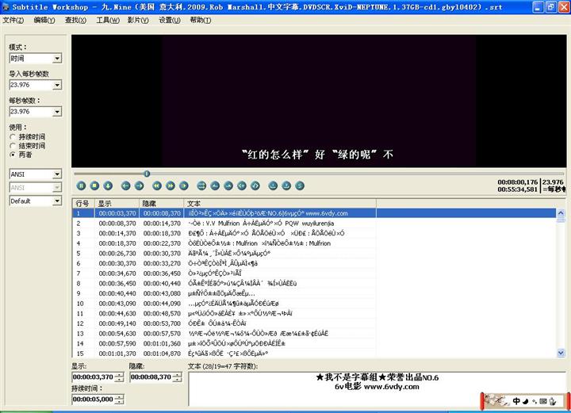Click the 持续时间 stepper arrows
571x413 pixels.
(119, 400)
